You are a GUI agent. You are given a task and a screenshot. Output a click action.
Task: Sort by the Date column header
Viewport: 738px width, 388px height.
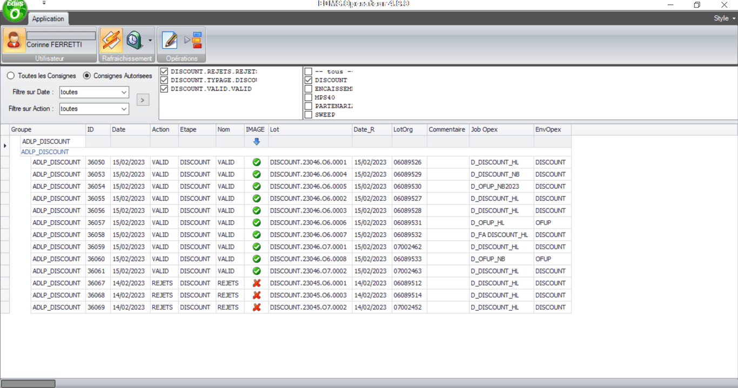[x=130, y=130]
